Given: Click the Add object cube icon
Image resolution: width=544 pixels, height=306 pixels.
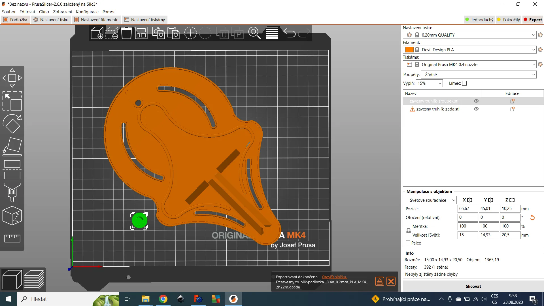Looking at the screenshot, I should pos(97,33).
